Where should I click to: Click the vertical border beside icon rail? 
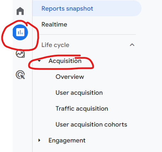pyautogui.click(x=32, y=94)
